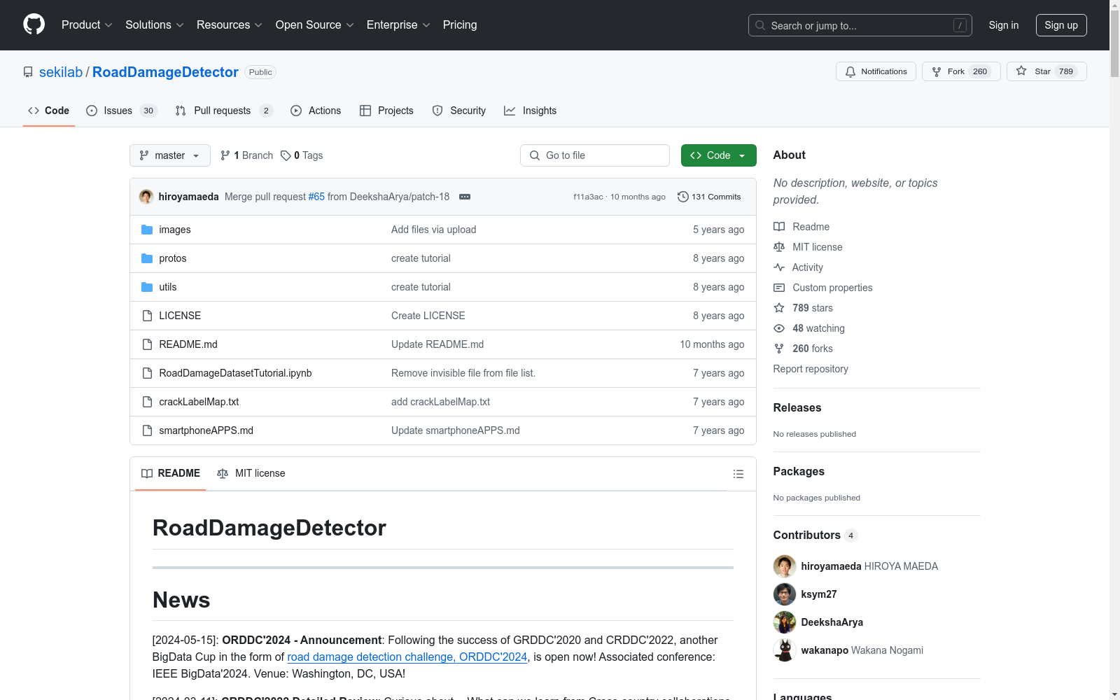Expand the Open Source menu
This screenshot has height=700, width=1120.
pos(315,24)
